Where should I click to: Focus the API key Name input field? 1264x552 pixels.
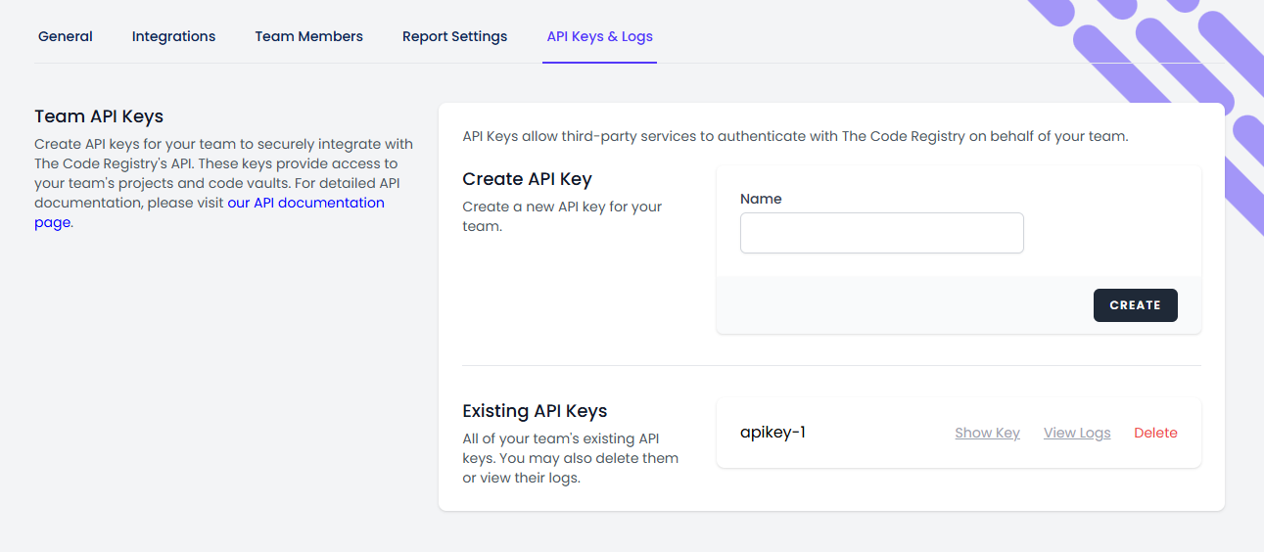pos(881,233)
